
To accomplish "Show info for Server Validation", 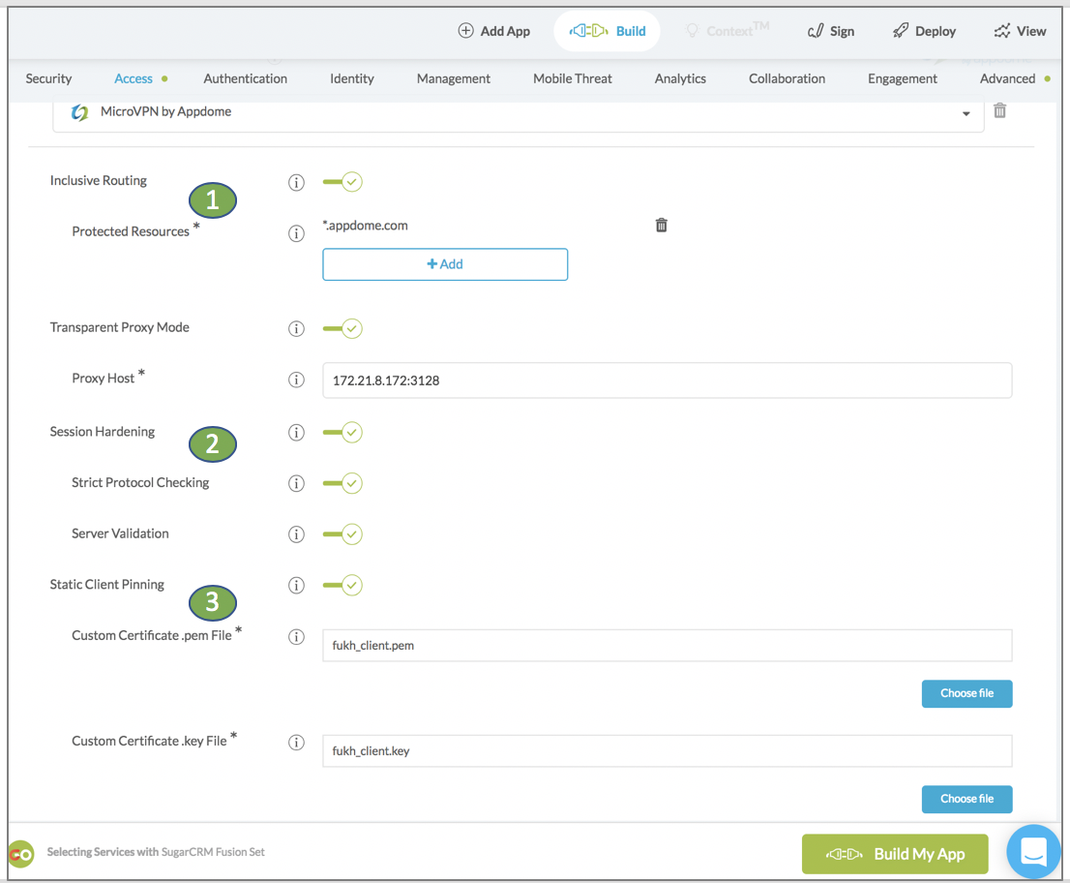I will pyautogui.click(x=296, y=534).
